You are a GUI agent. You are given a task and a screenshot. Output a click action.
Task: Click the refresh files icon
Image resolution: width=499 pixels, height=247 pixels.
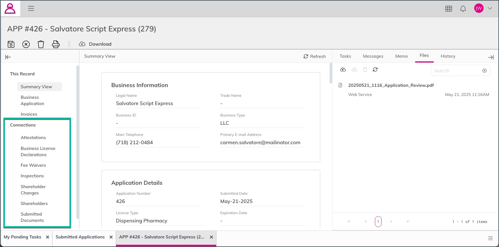[375, 70]
